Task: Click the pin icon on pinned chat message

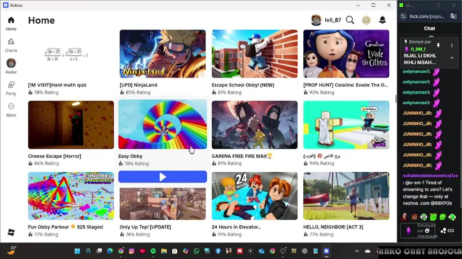Action: pyautogui.click(x=438, y=46)
